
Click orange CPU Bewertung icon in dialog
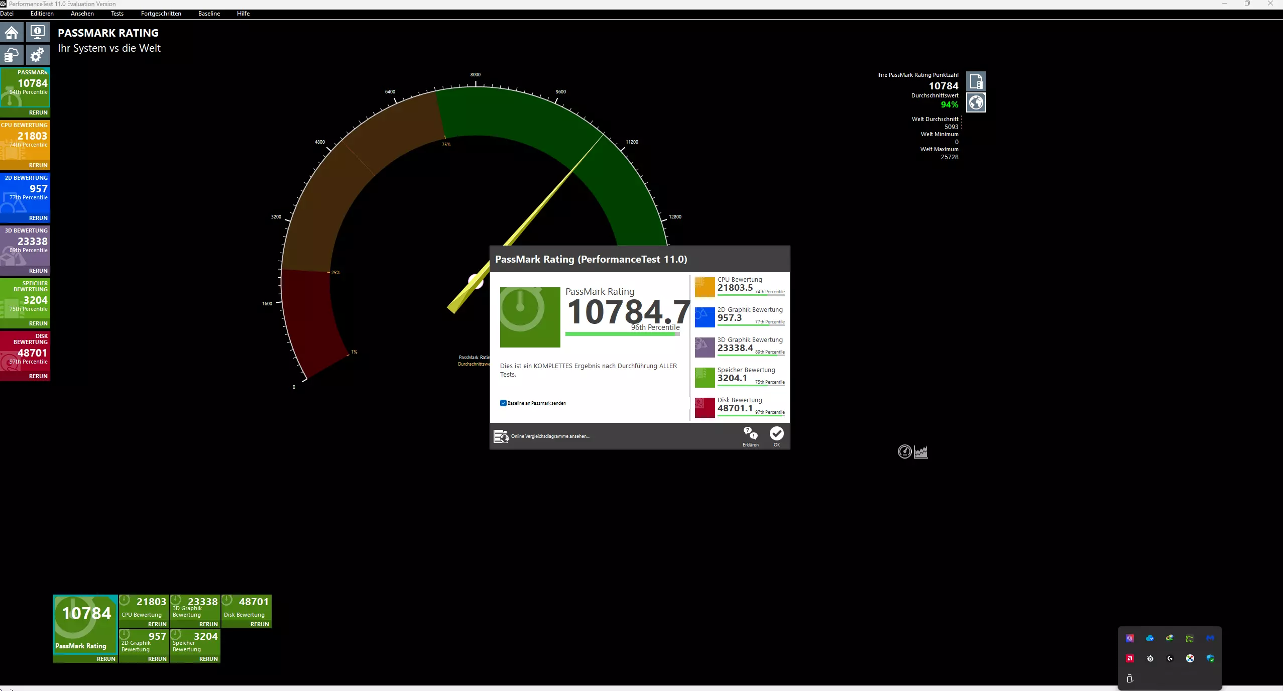point(705,287)
